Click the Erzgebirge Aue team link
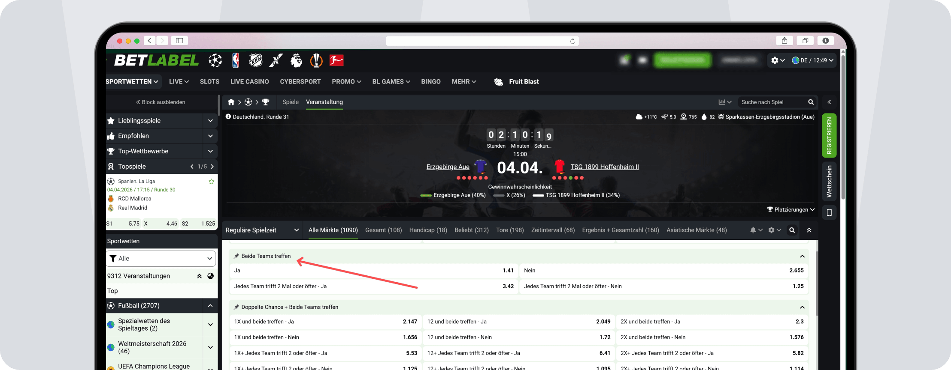Viewport: 951px width, 370px height. coord(448,167)
